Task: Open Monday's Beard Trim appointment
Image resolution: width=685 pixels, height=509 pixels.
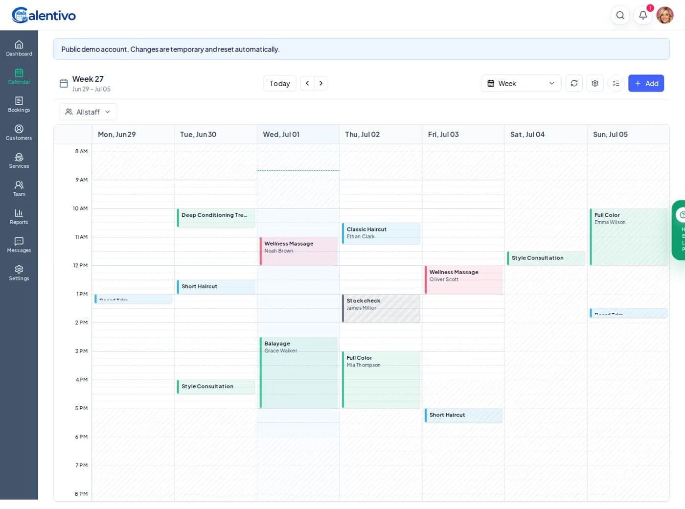Action: (x=133, y=299)
